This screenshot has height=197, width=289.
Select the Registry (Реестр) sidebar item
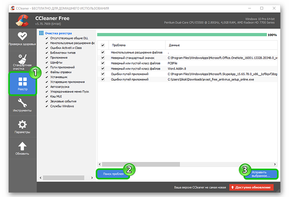coord(22,84)
